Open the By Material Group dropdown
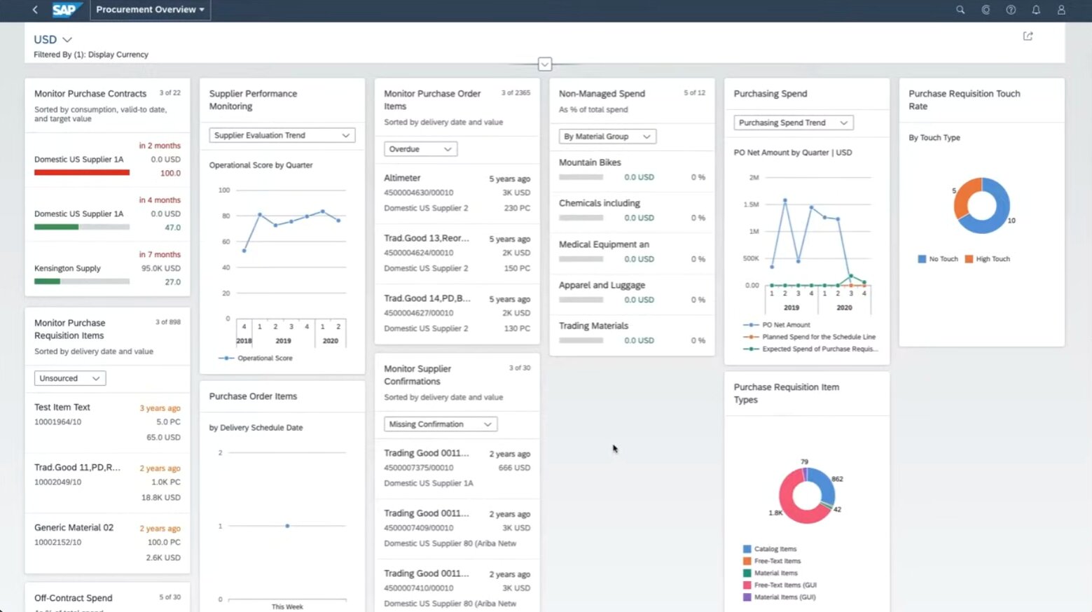Viewport: 1092px width, 612px height. coord(607,137)
